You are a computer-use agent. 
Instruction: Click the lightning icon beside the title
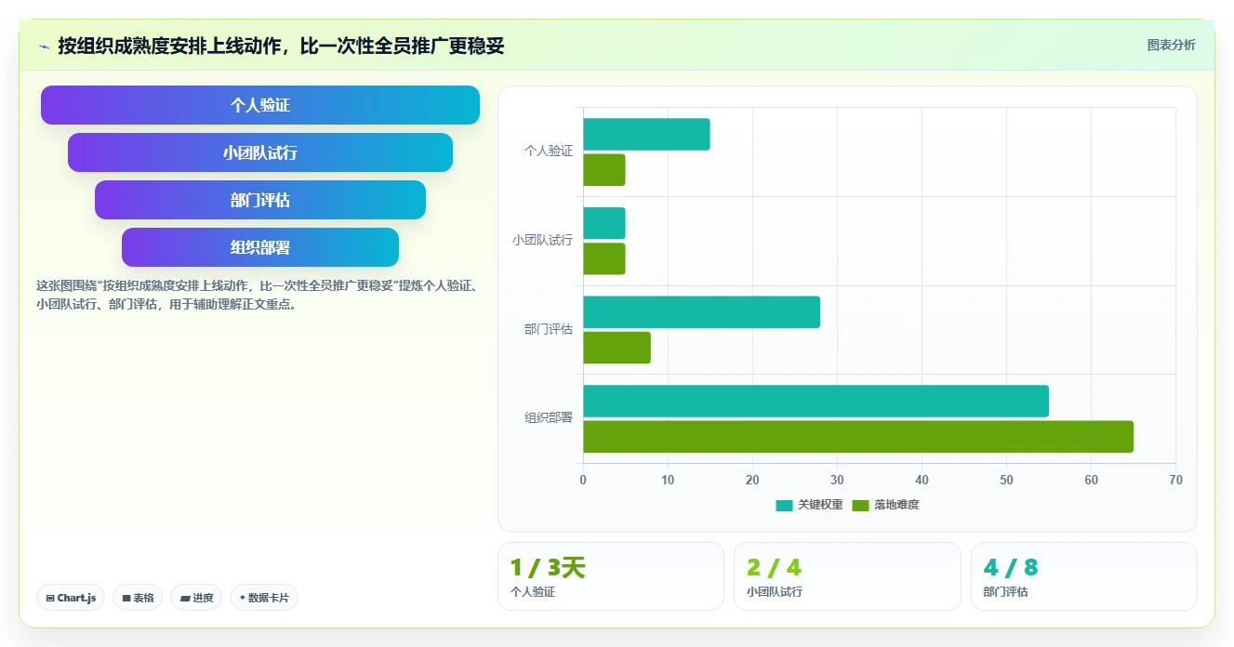point(44,46)
